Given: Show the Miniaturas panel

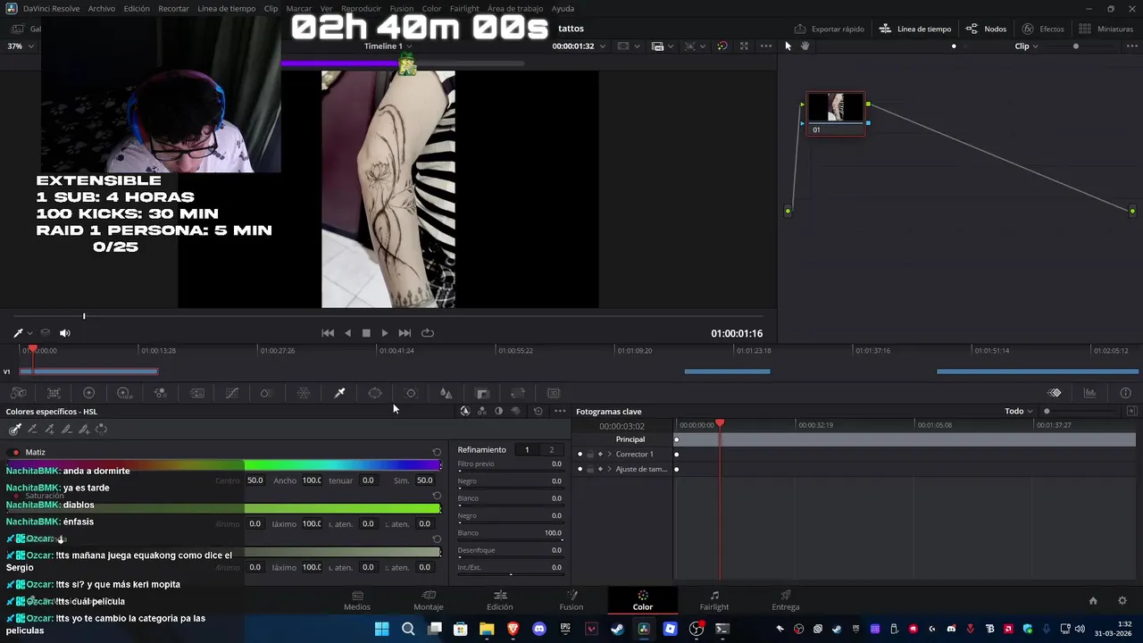Looking at the screenshot, I should [1105, 29].
